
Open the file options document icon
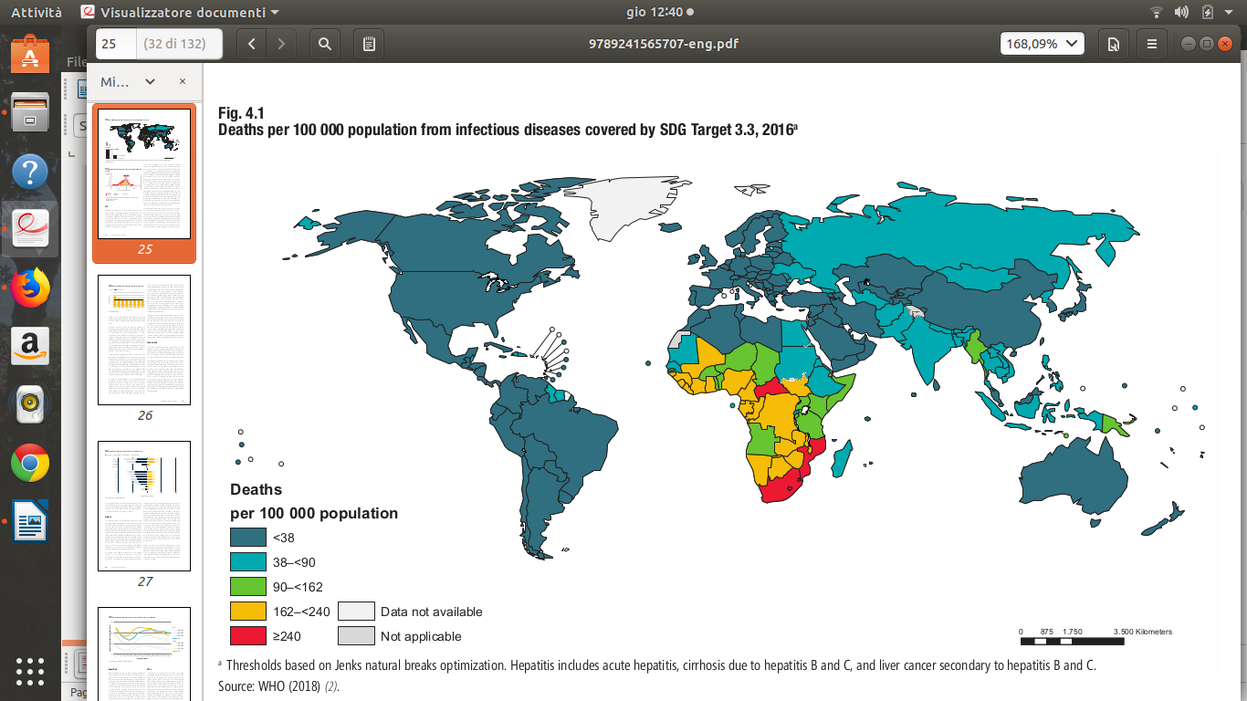[x=1114, y=44]
